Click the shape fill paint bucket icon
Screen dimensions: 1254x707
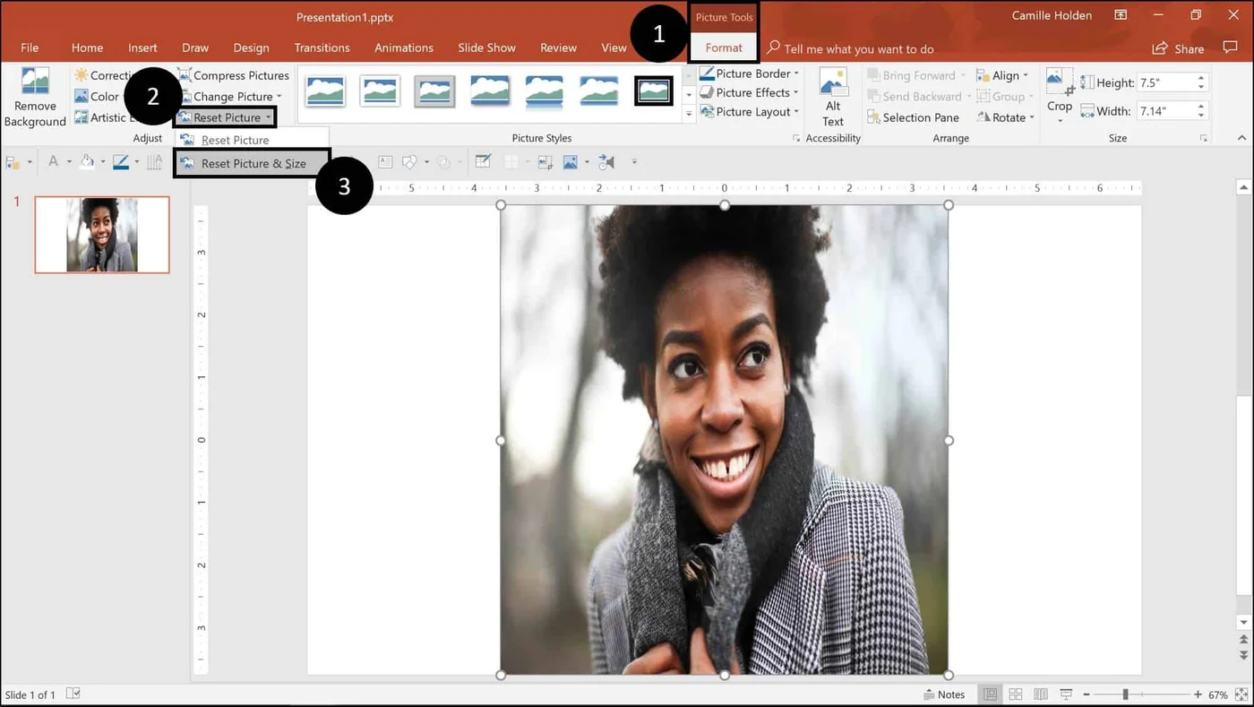87,161
